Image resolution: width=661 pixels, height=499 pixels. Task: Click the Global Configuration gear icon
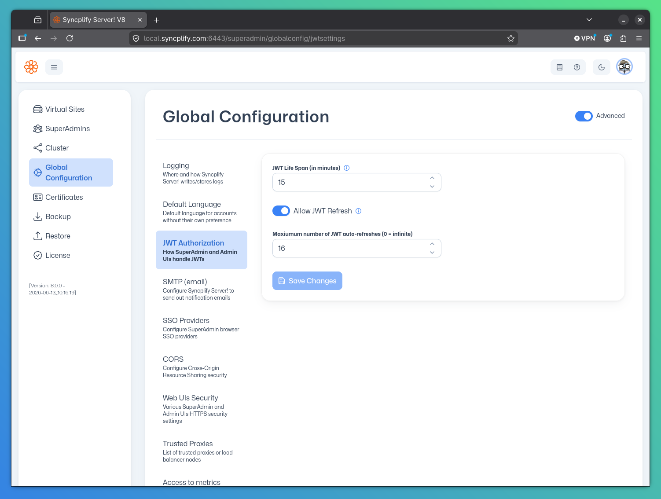click(38, 172)
